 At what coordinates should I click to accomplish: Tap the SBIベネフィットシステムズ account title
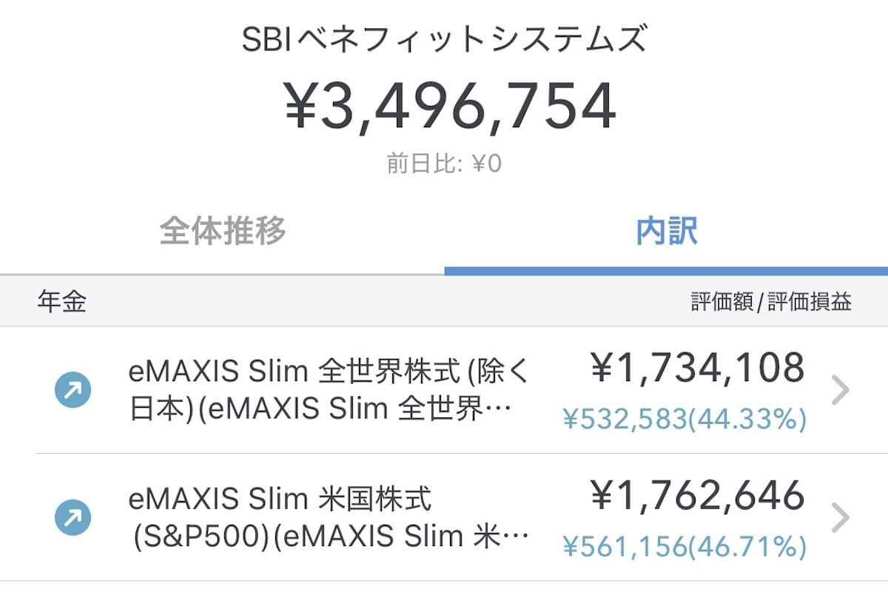[x=444, y=40]
